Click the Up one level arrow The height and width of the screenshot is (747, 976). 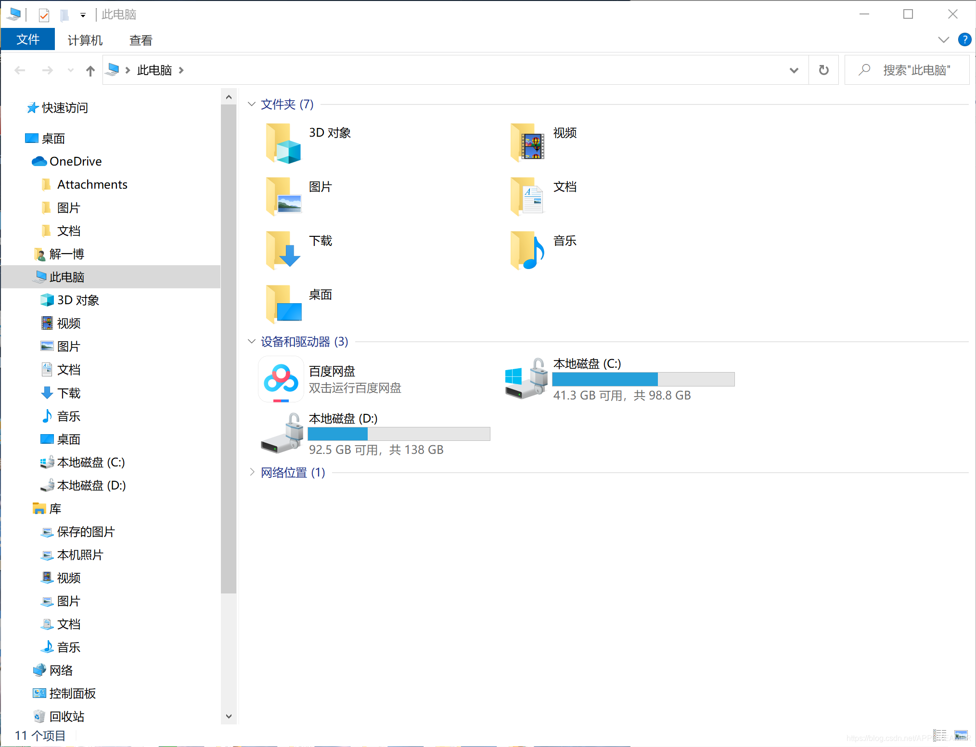90,71
